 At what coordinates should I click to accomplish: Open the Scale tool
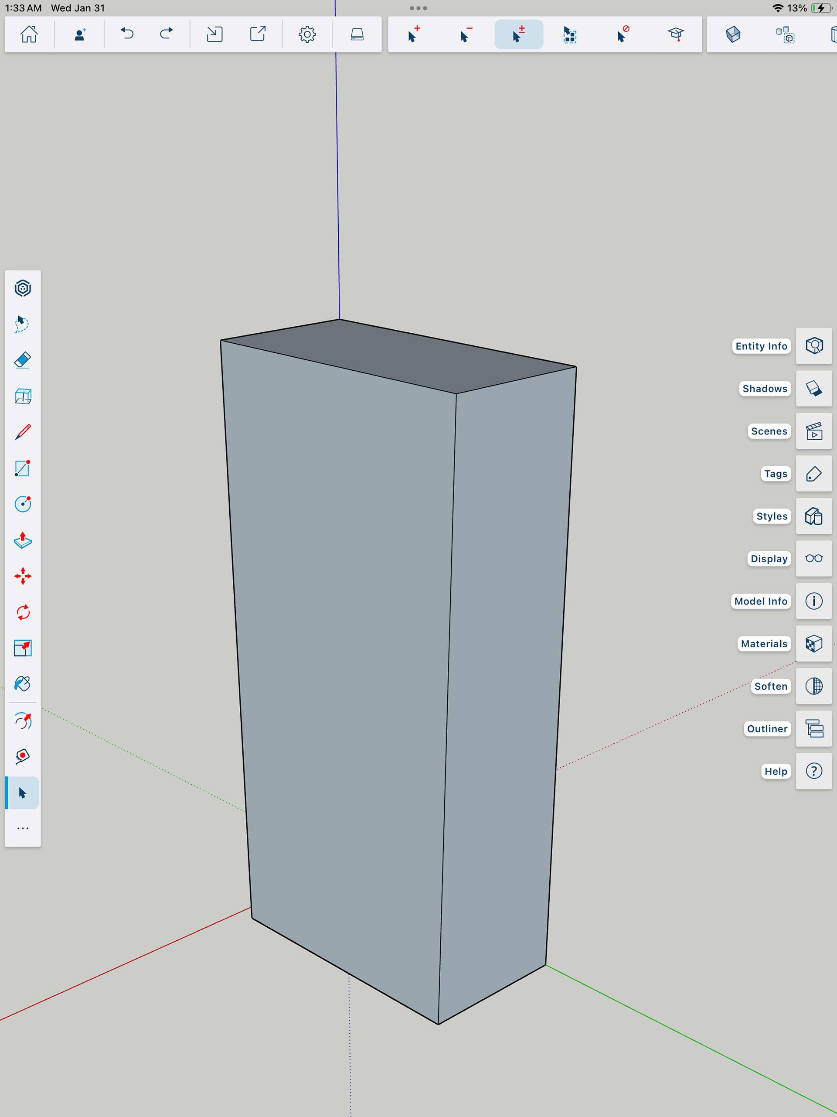click(23, 648)
